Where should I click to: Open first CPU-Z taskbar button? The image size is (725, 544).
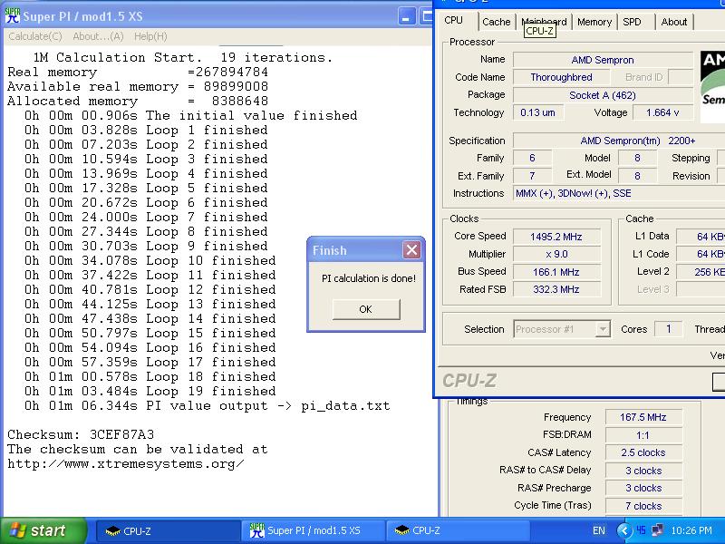(168, 531)
